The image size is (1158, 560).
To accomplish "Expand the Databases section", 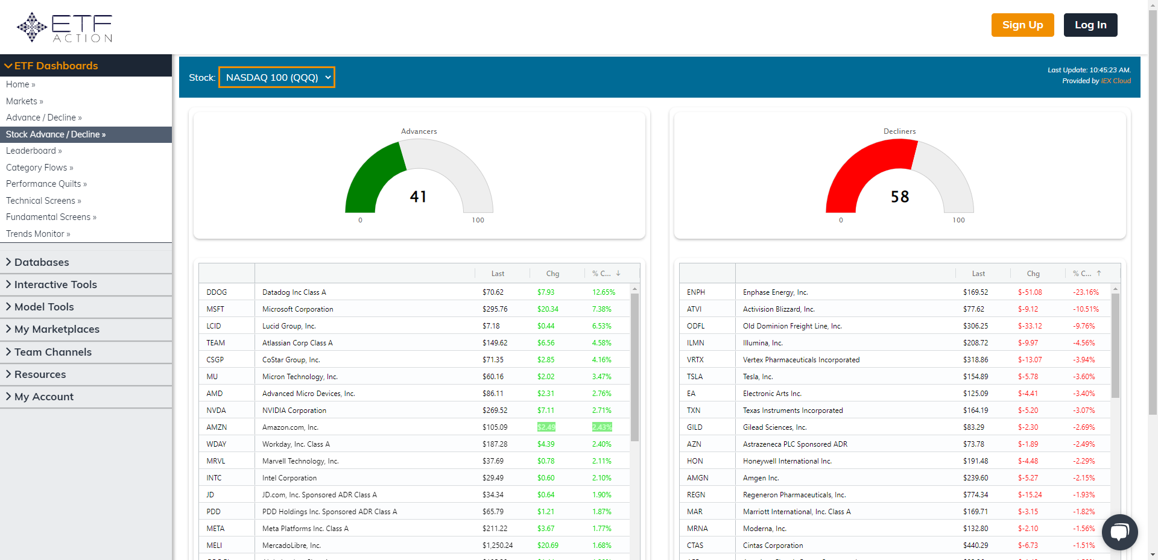I will pyautogui.click(x=42, y=262).
